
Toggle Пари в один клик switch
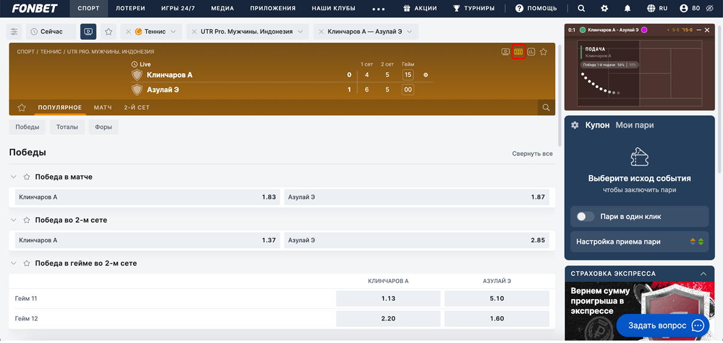(x=586, y=217)
